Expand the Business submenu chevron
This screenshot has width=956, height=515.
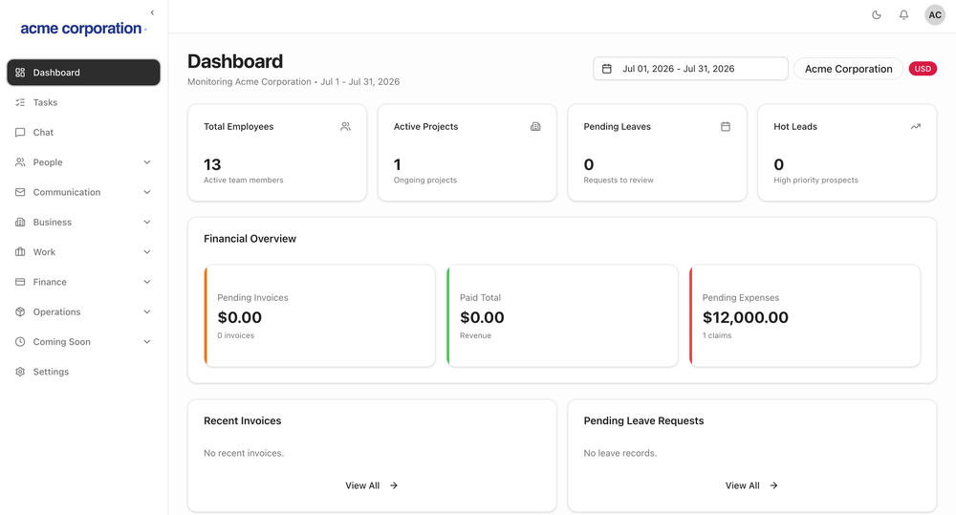[x=147, y=222]
